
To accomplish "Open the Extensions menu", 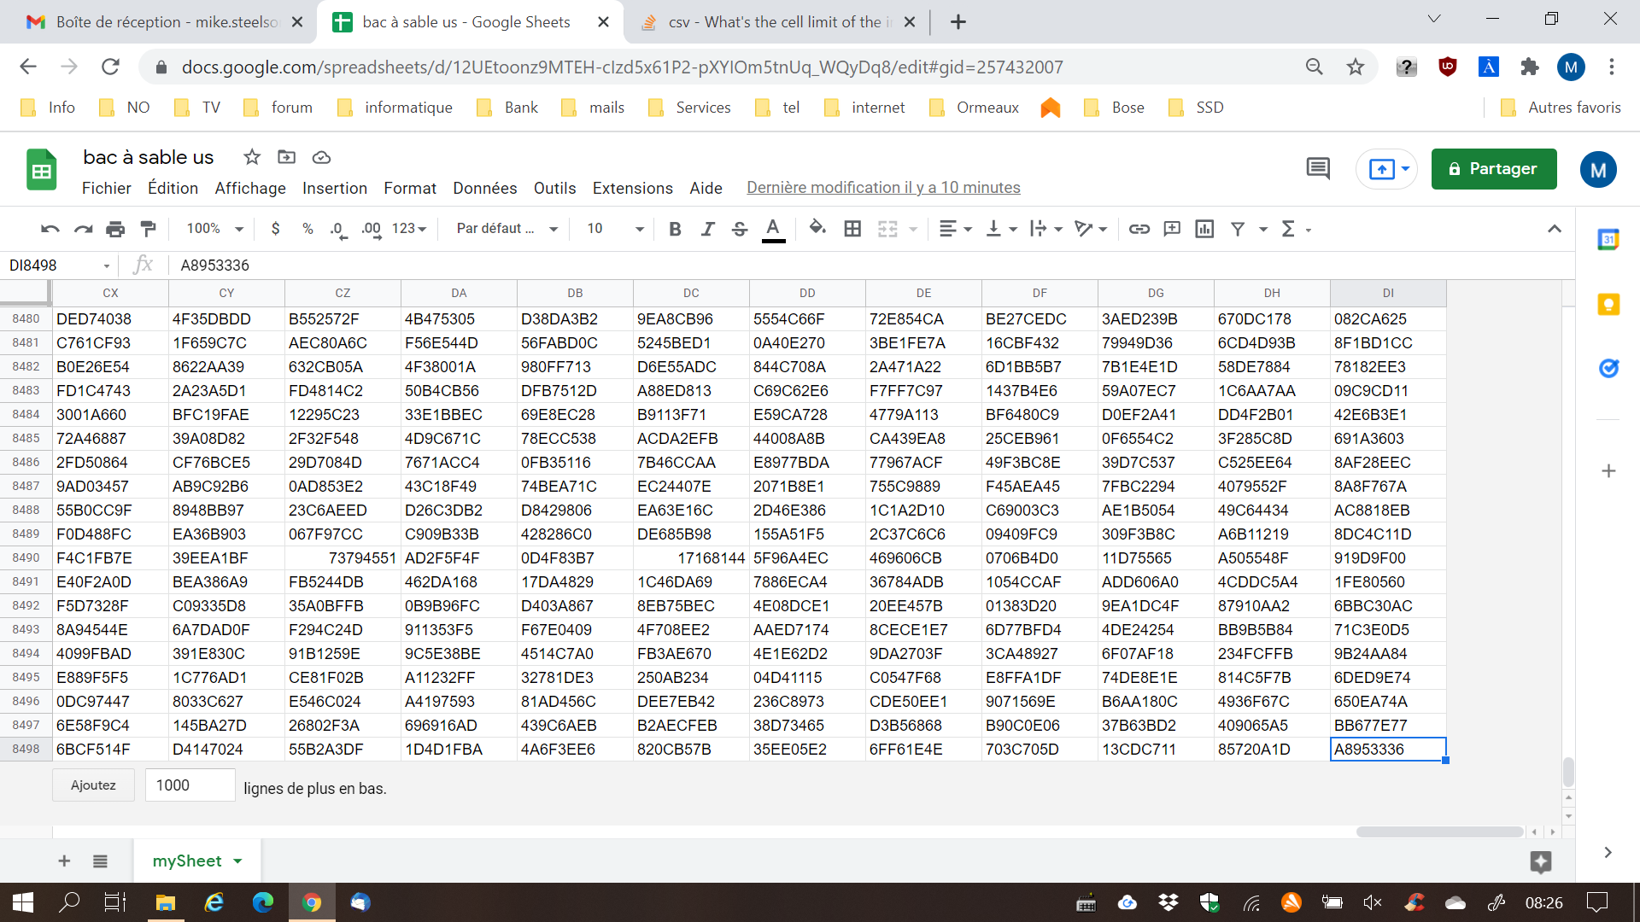I will pyautogui.click(x=633, y=188).
